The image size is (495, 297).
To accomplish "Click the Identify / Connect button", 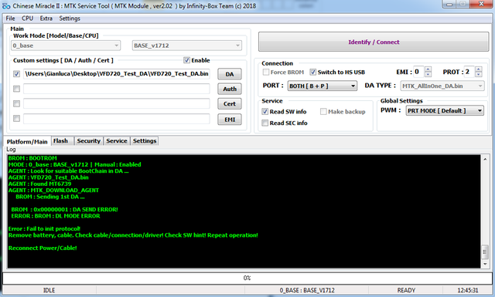I will 374,42.
